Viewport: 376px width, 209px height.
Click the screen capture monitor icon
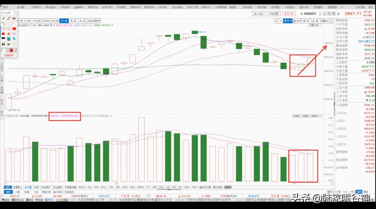9,39
